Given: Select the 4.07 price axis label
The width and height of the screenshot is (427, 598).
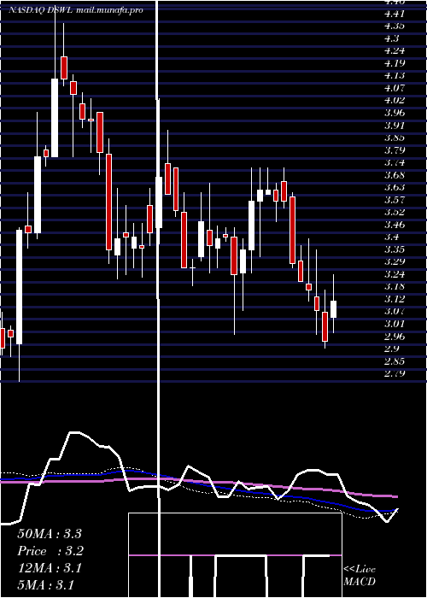Looking at the screenshot, I should click(x=395, y=89).
